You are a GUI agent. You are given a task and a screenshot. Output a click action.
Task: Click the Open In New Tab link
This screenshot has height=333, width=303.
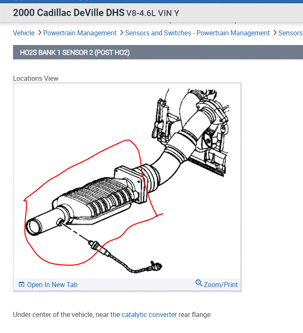[52, 285]
